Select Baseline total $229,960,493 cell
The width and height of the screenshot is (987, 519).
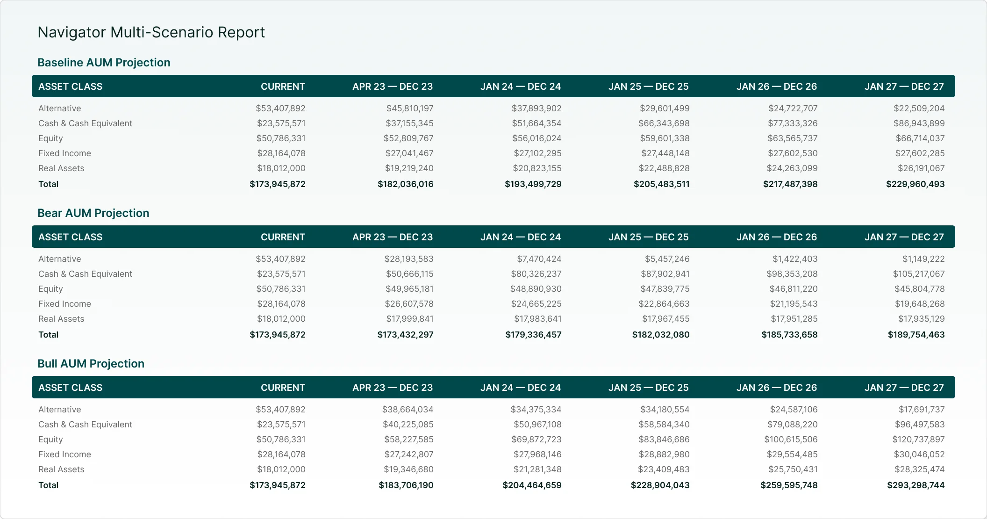[915, 184]
